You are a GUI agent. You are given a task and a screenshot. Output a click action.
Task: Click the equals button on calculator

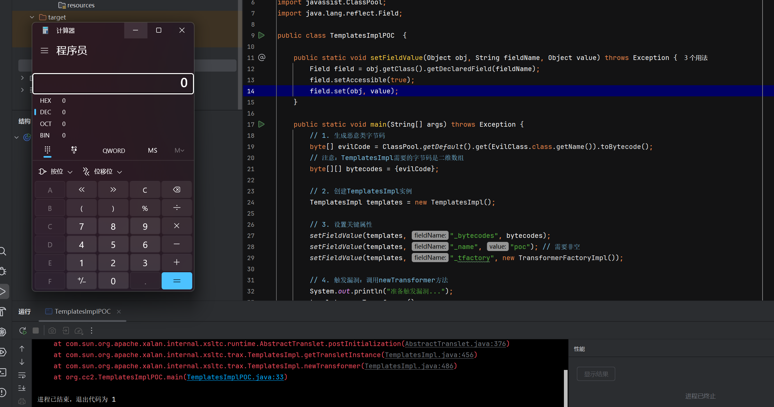(x=177, y=281)
